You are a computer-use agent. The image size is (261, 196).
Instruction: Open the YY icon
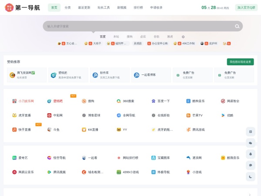click(x=119, y=129)
